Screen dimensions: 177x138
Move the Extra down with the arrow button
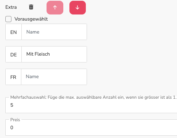click(x=77, y=8)
